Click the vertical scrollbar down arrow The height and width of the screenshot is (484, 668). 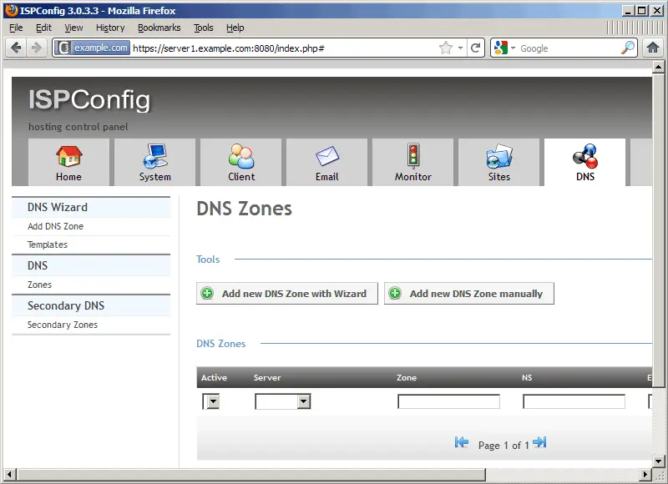coord(659,461)
